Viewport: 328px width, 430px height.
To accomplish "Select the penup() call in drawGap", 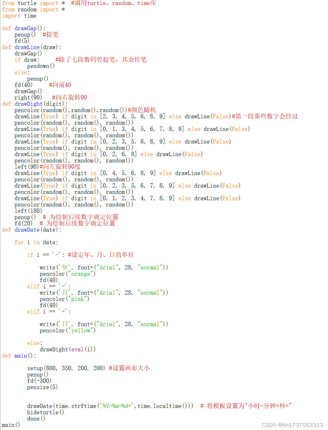I will point(25,34).
